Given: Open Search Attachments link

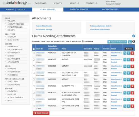Looking at the screenshot, I should (44, 26).
